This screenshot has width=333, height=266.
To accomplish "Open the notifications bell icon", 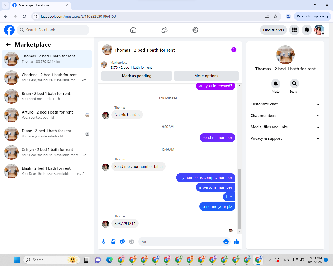I will [307, 30].
